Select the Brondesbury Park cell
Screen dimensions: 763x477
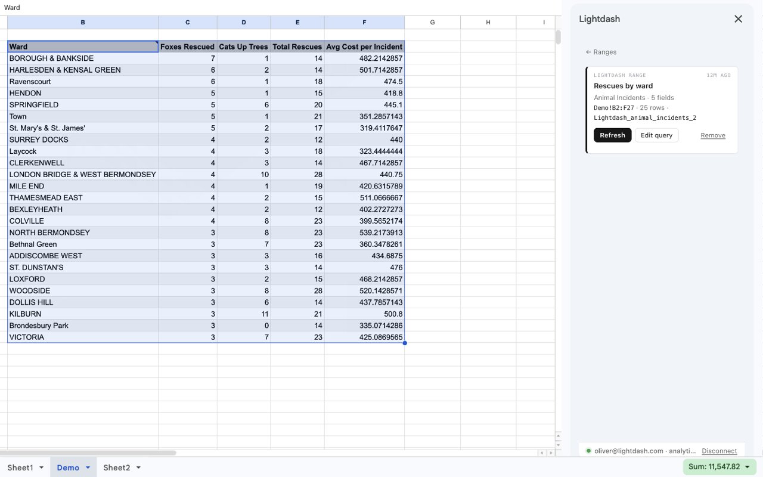click(x=83, y=326)
